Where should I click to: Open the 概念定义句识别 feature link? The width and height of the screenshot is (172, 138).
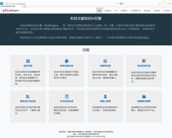(28, 101)
